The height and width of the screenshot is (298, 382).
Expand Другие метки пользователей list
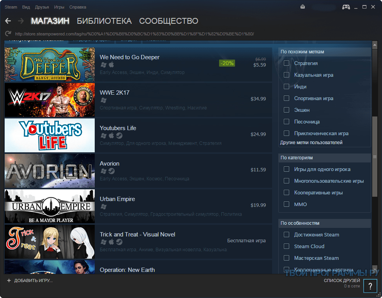coord(311,143)
